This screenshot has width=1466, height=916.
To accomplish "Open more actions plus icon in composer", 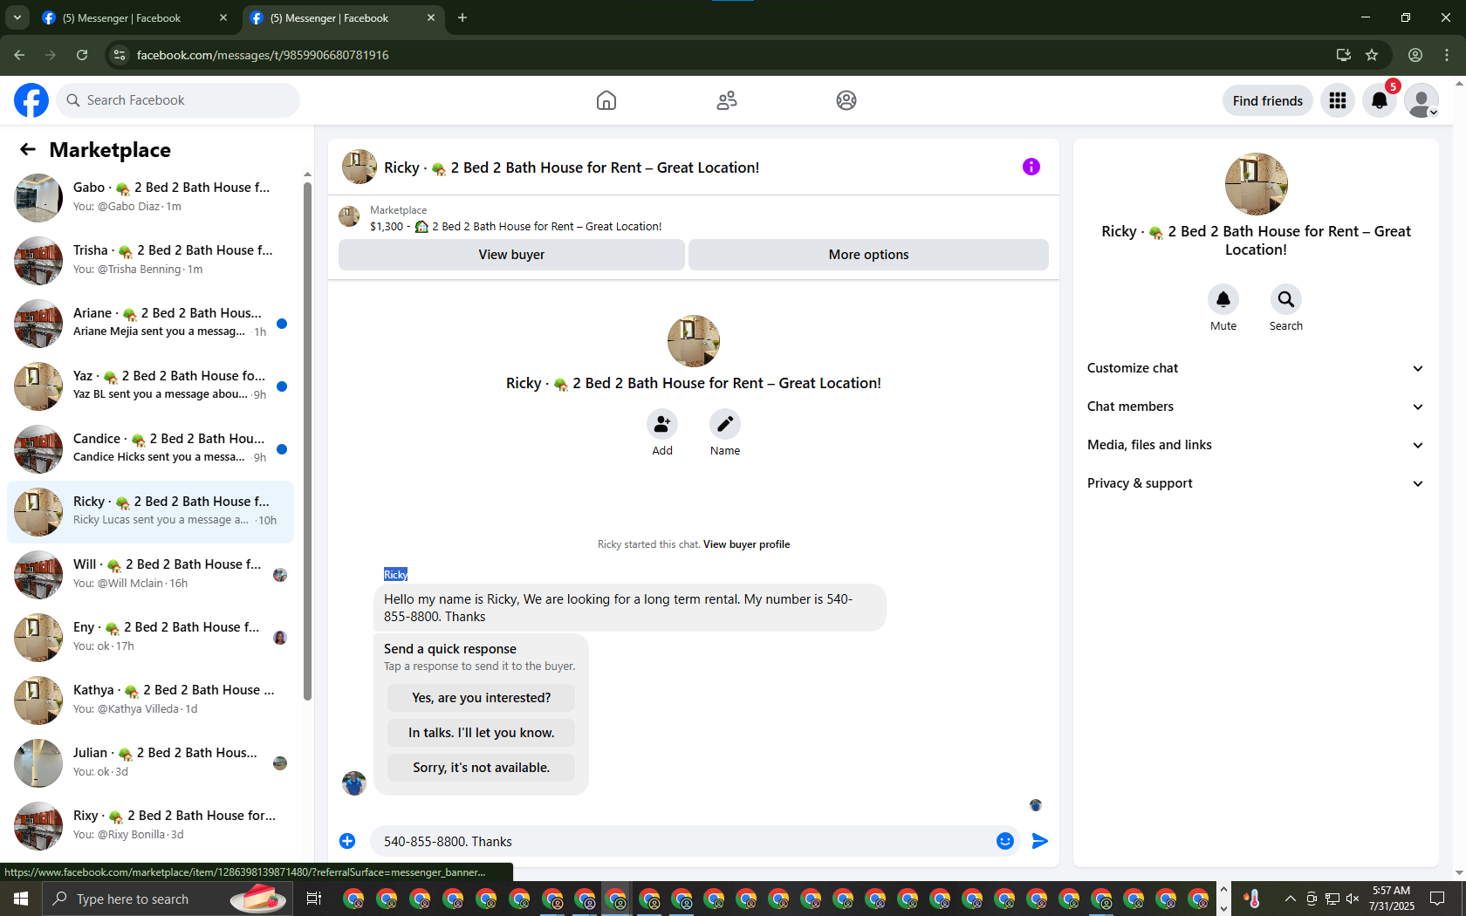I will [x=347, y=841].
